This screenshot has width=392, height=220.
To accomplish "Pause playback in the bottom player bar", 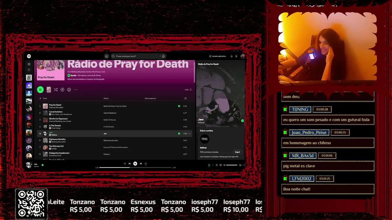I will point(135,164).
